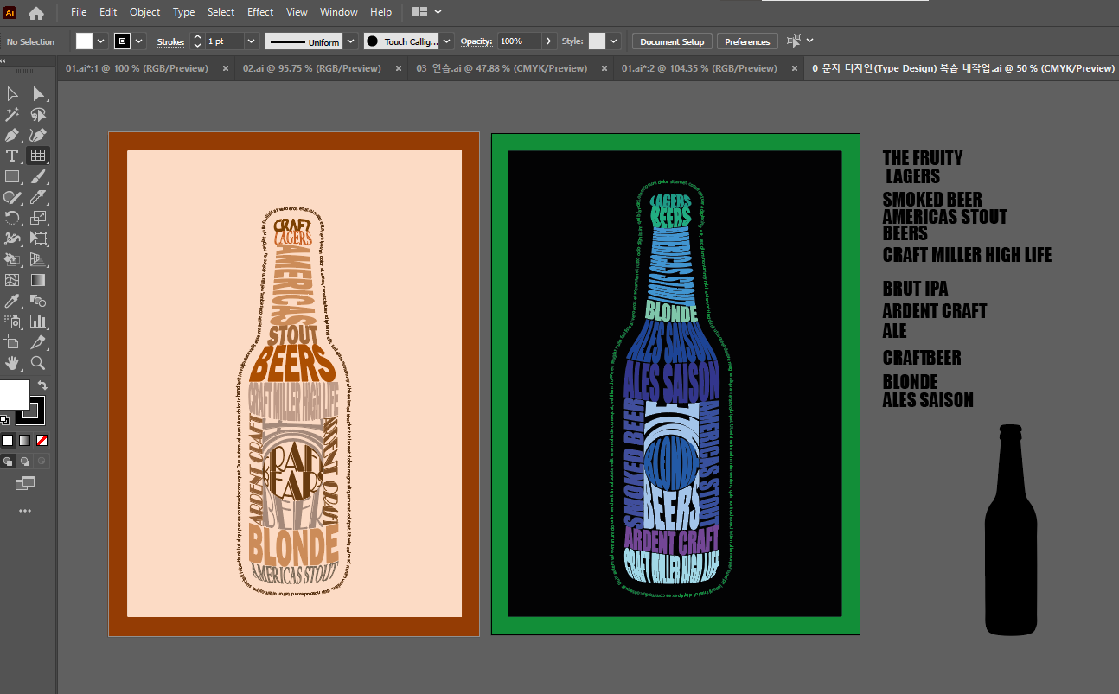The image size is (1119, 694).
Task: Click the Opacity label link
Action: pos(476,41)
